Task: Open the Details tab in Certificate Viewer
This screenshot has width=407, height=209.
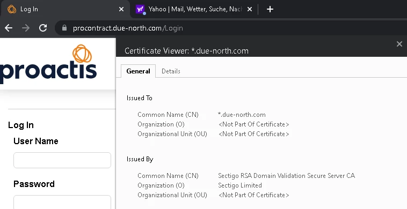Action: (171, 71)
